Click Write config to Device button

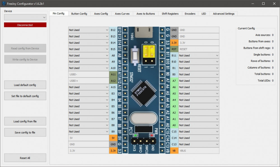coord(25,59)
